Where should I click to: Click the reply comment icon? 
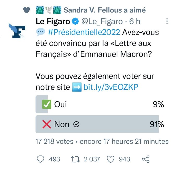pos(40,159)
